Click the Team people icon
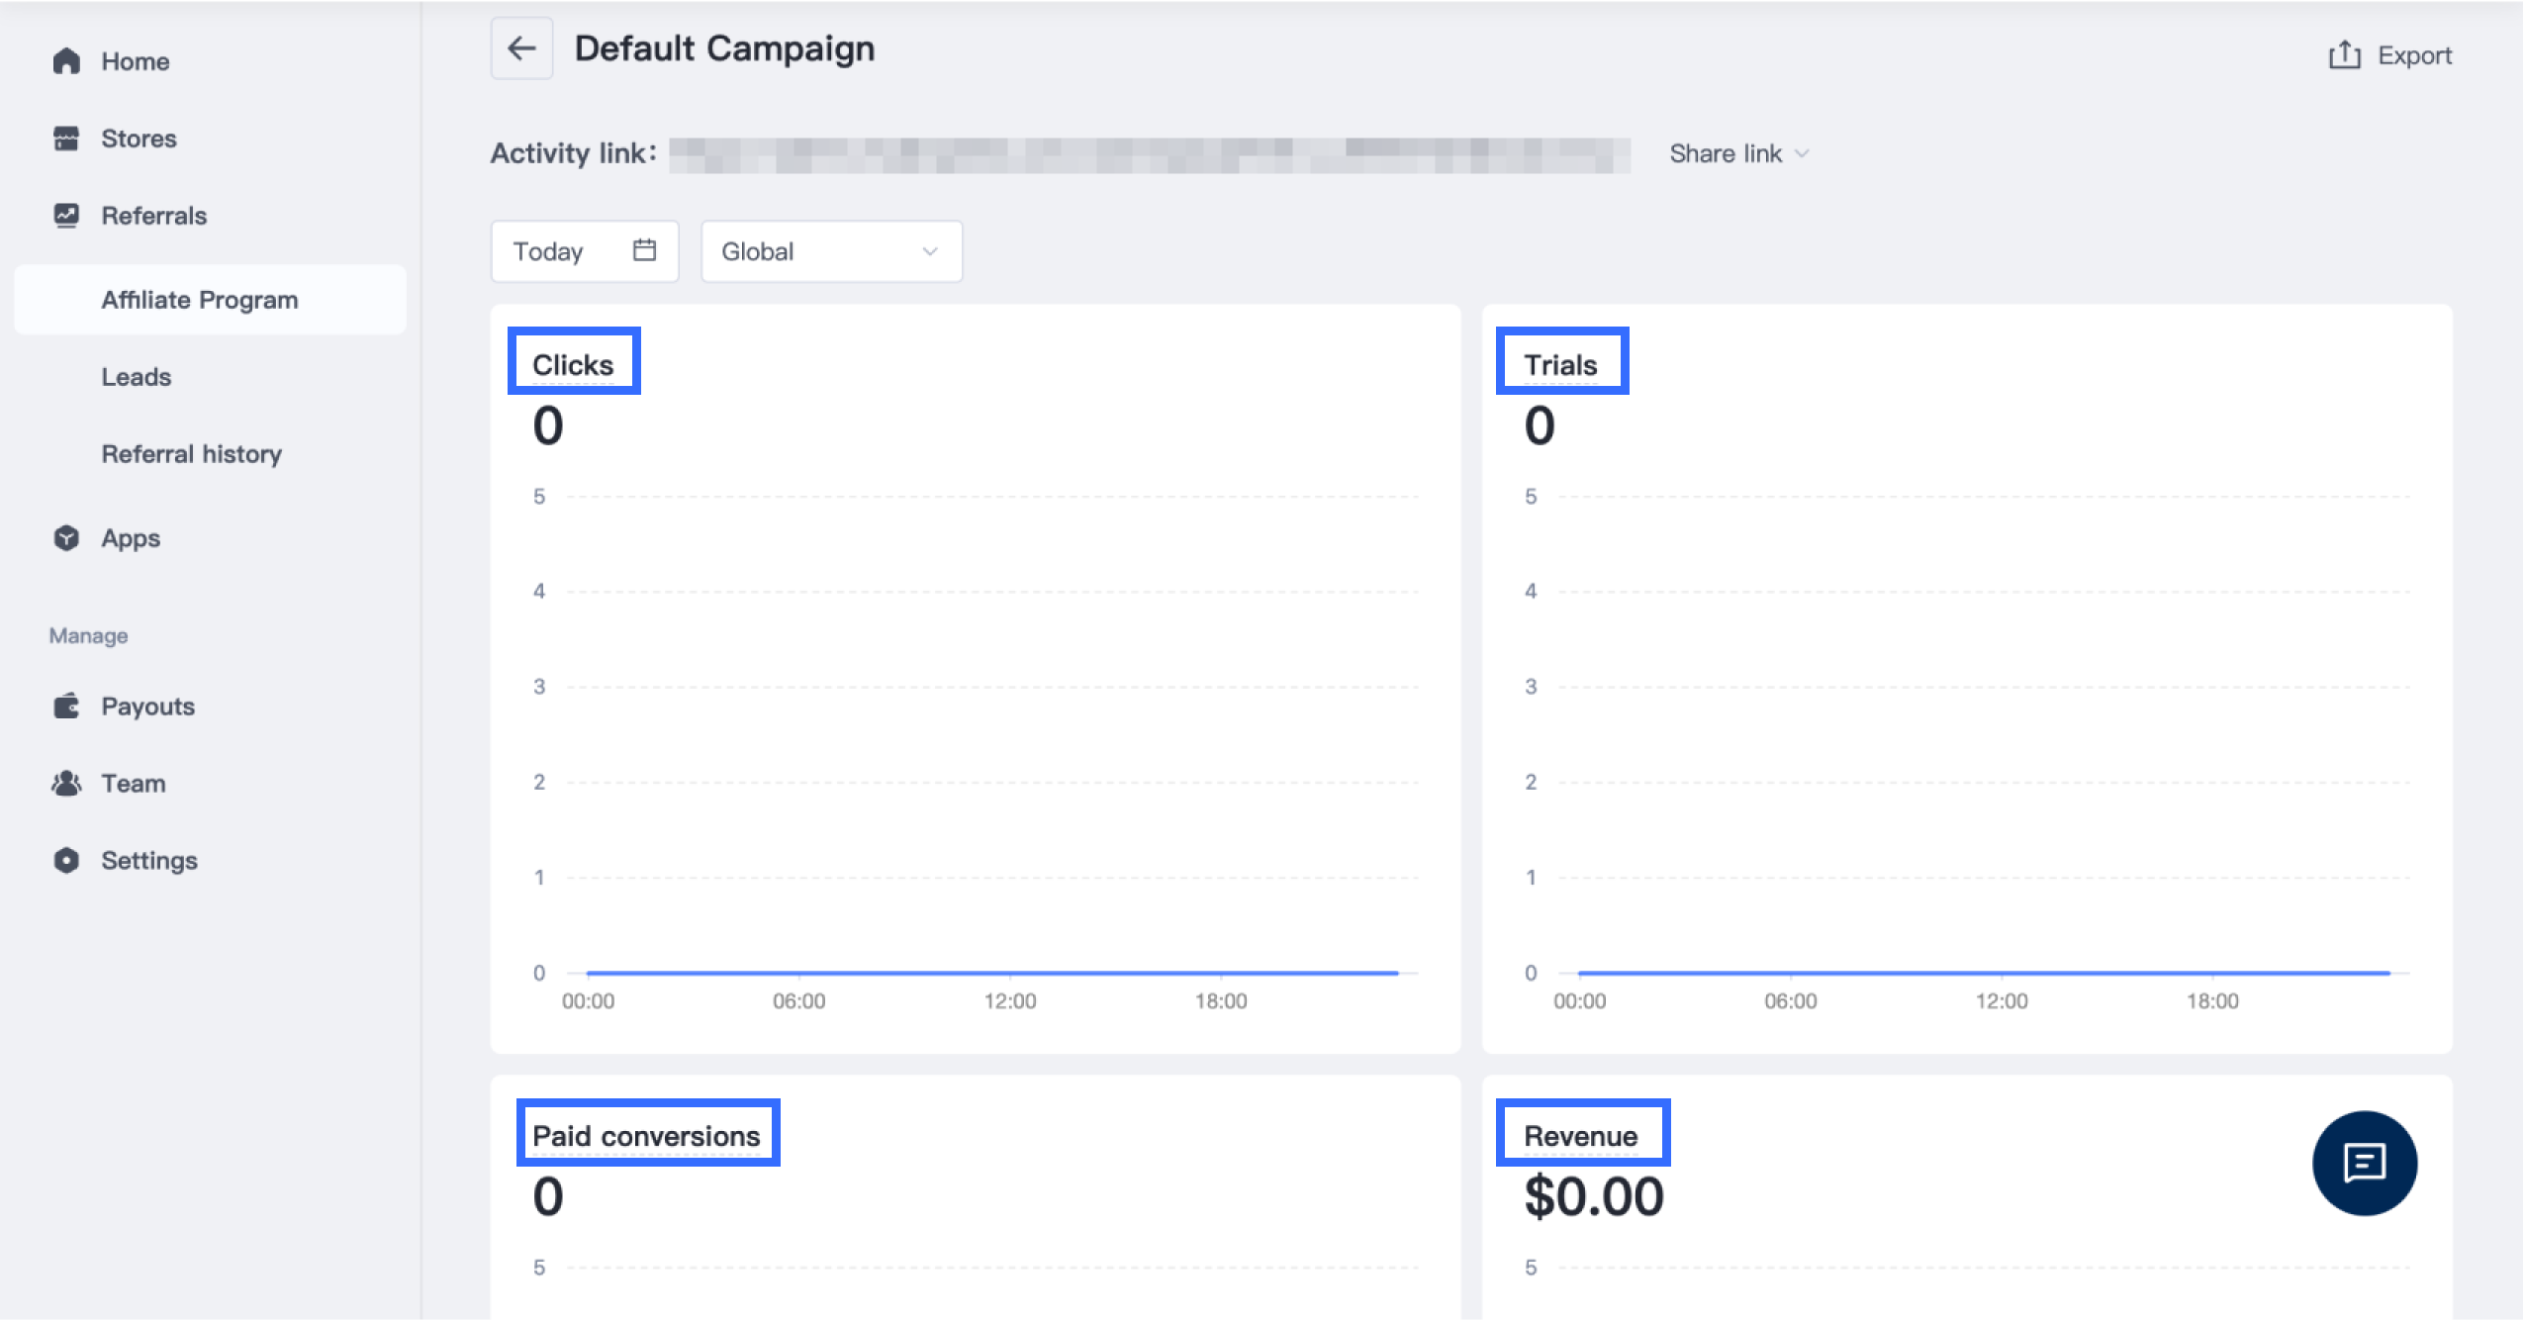The image size is (2523, 1320). click(66, 784)
